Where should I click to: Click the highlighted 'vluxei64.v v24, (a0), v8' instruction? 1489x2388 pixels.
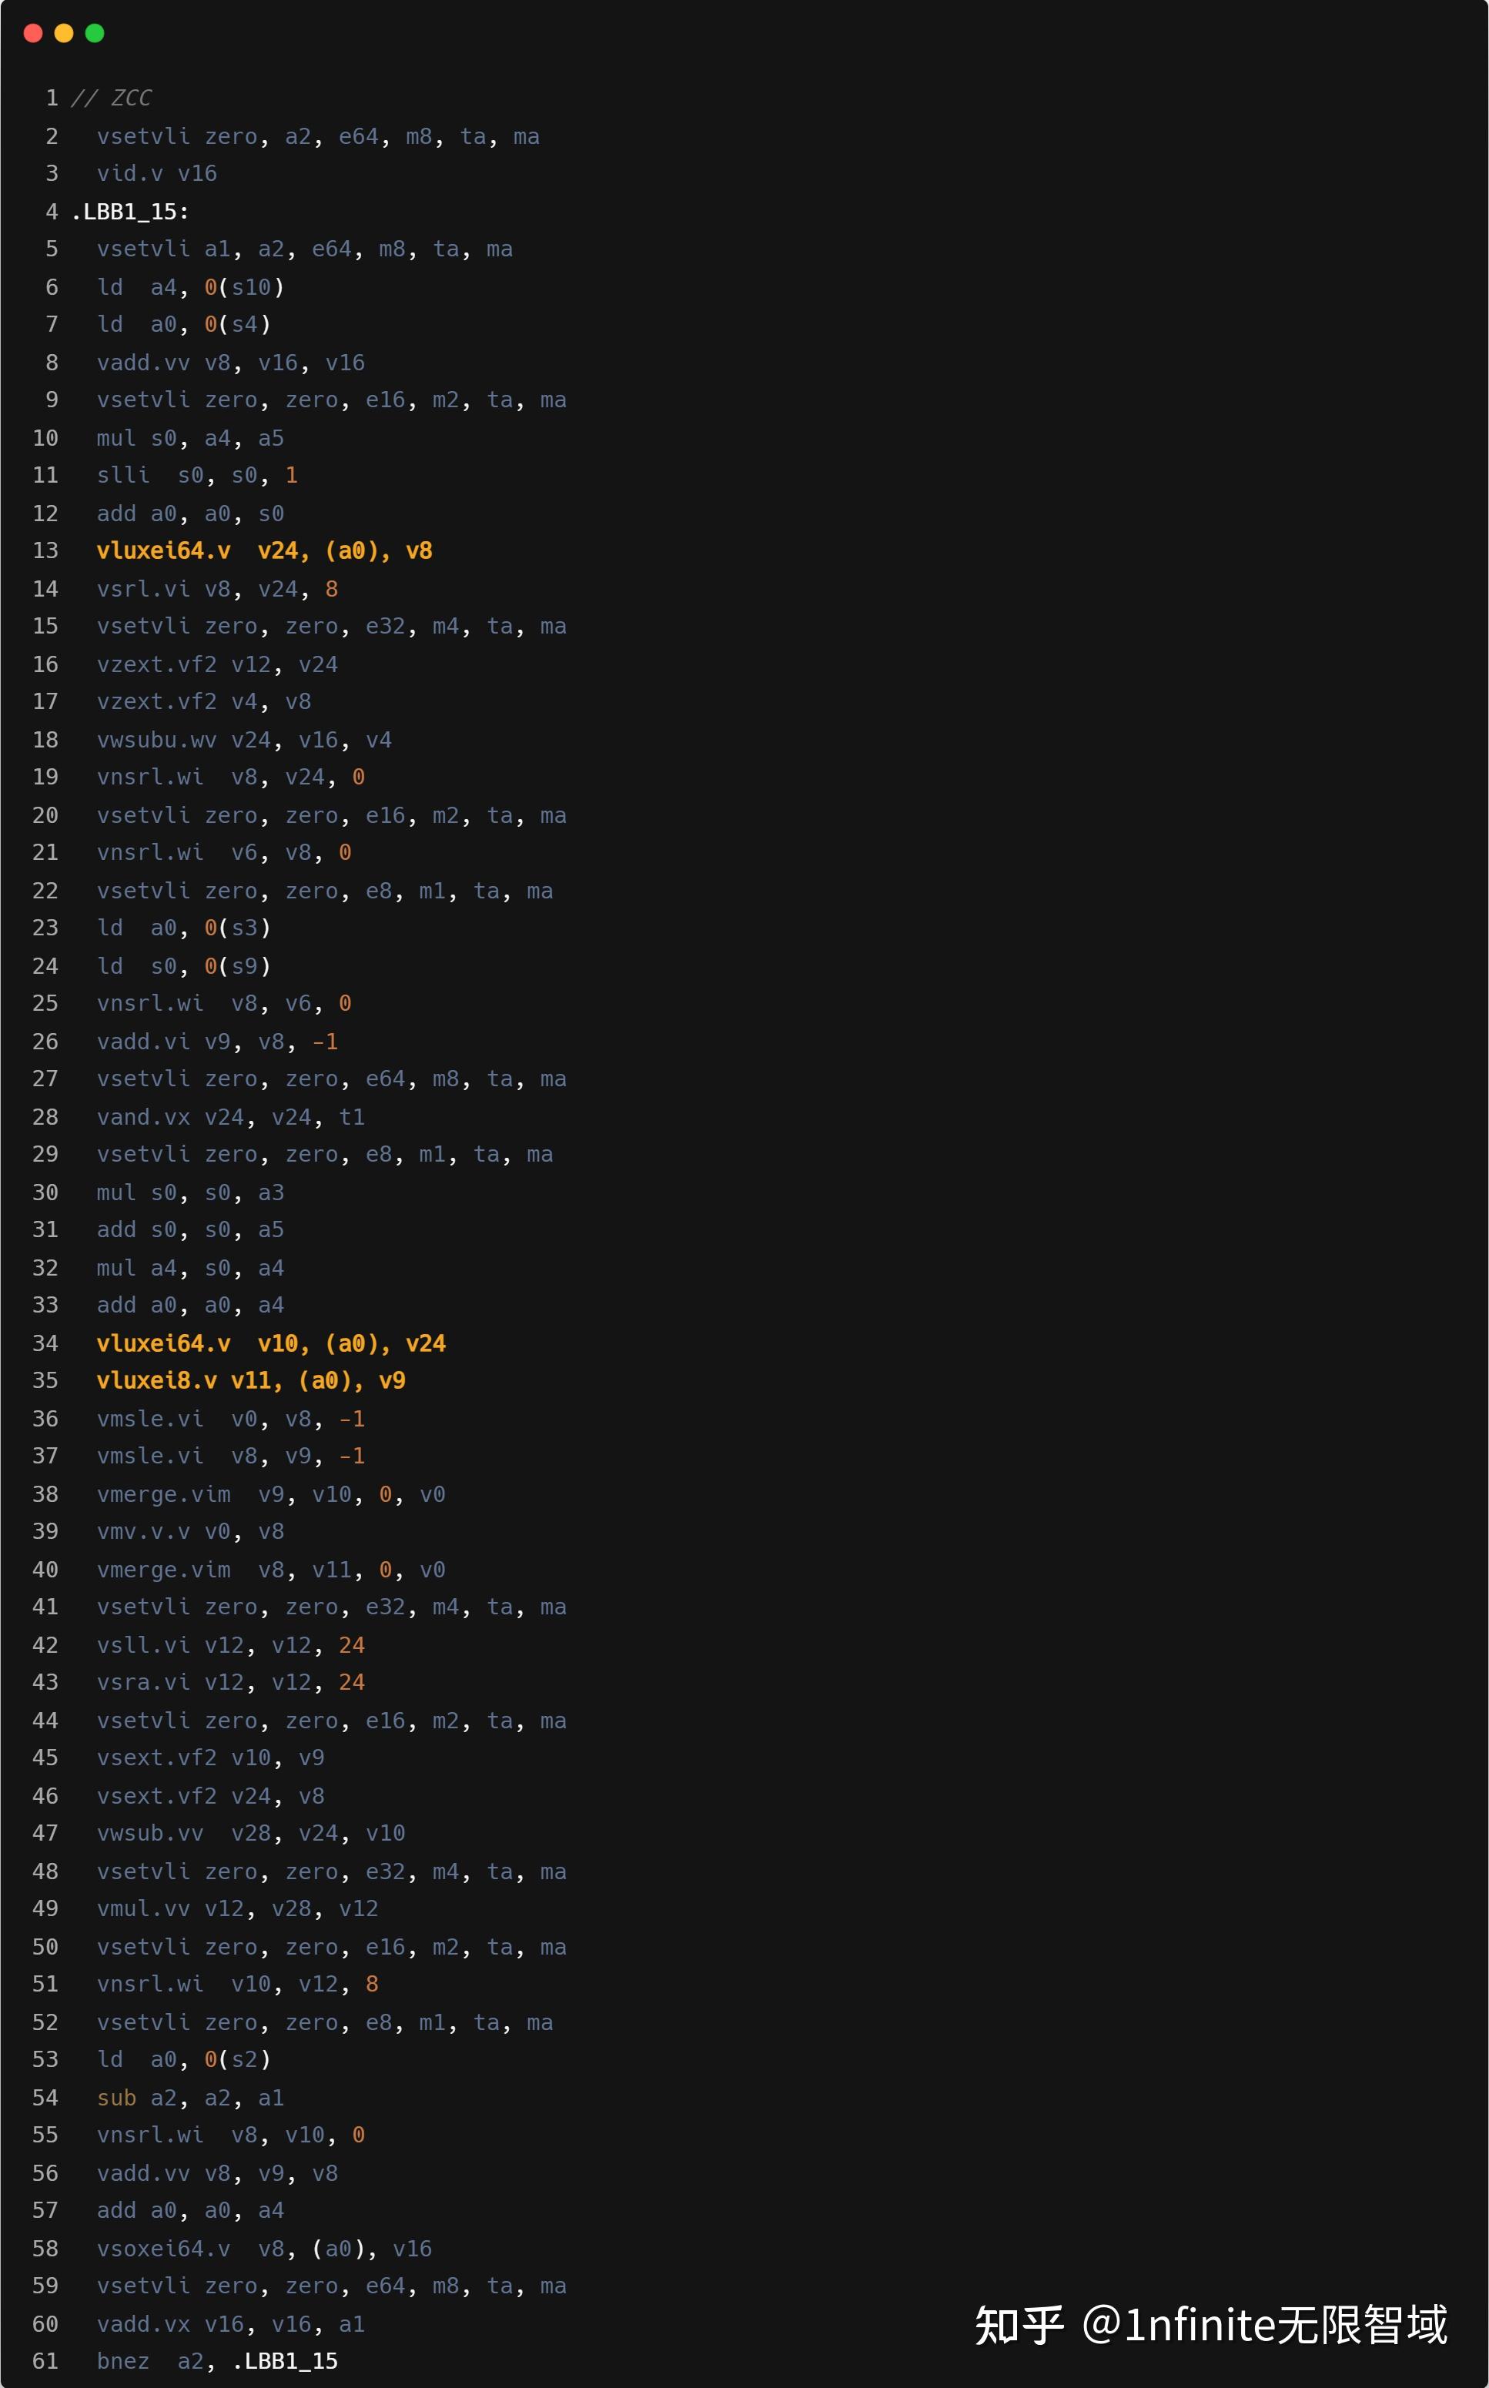pos(264,550)
